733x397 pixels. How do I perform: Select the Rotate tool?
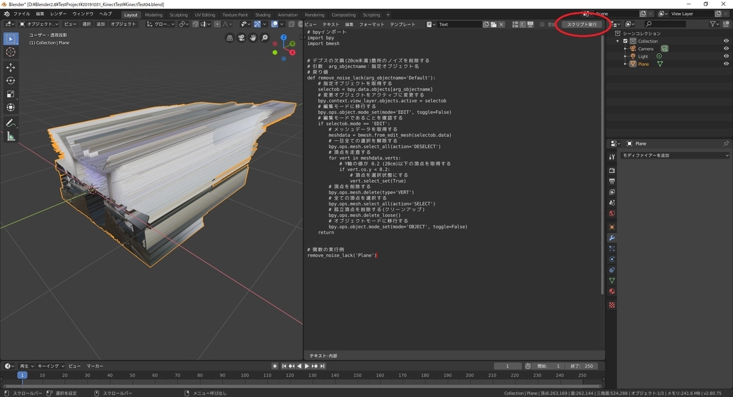pos(10,81)
